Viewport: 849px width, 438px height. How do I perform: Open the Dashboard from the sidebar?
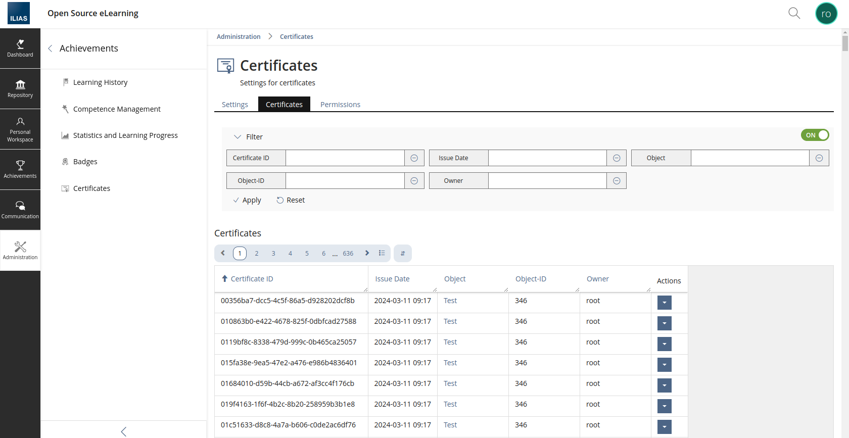point(20,48)
